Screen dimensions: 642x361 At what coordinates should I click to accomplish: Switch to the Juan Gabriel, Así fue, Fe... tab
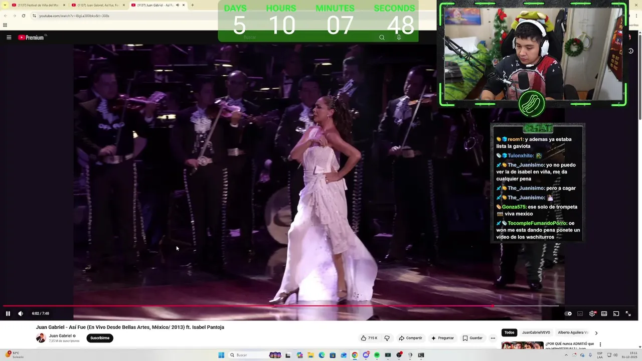click(x=98, y=5)
